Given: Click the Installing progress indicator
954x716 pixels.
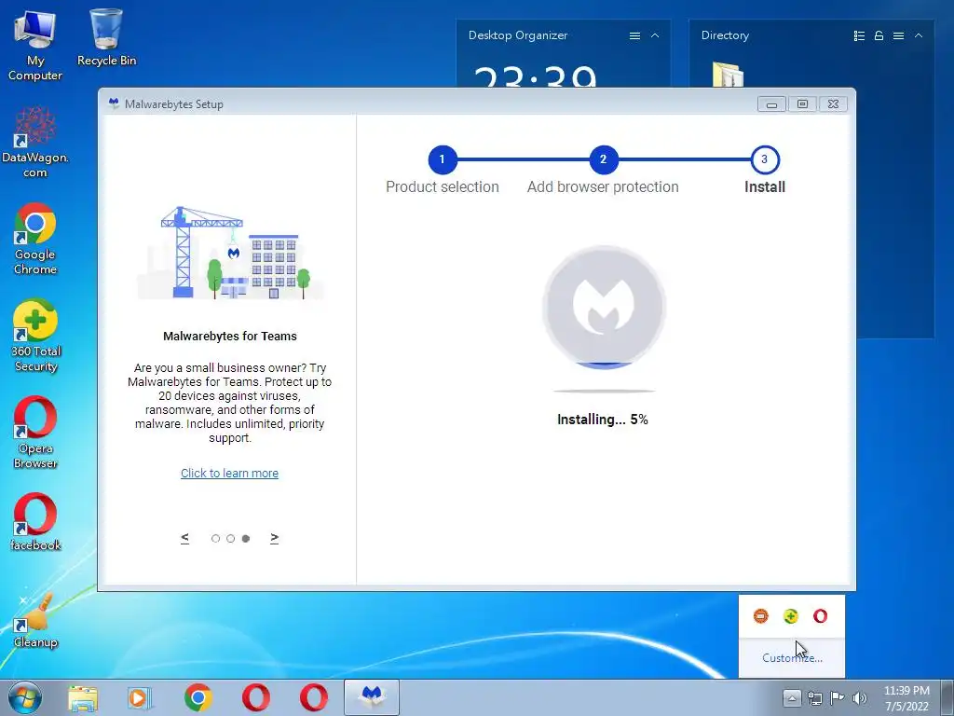Looking at the screenshot, I should click(x=604, y=308).
